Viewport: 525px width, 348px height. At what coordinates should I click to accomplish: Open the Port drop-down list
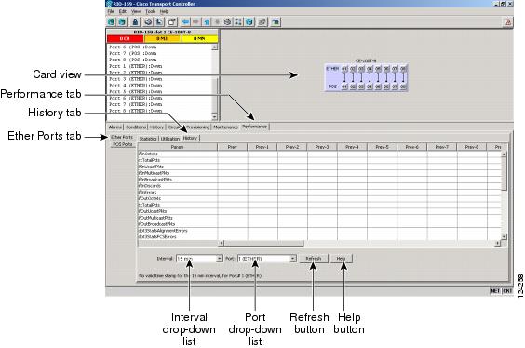click(x=267, y=259)
